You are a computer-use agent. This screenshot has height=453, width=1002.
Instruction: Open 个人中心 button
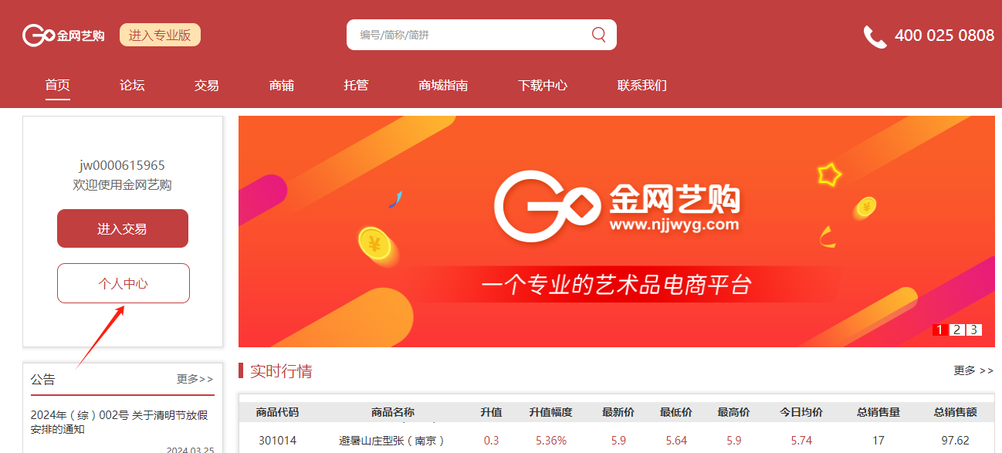(124, 283)
